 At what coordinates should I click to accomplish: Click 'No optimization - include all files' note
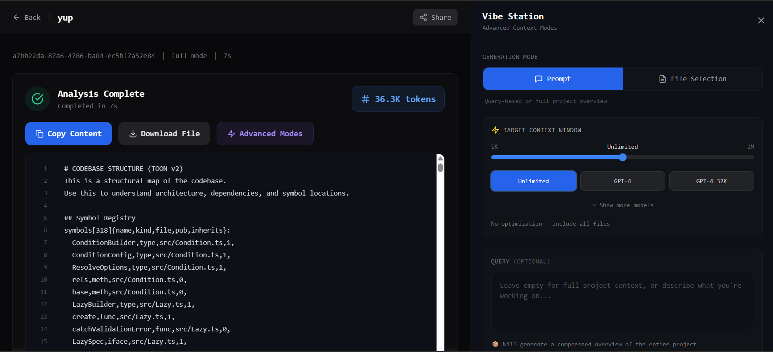pyautogui.click(x=550, y=224)
